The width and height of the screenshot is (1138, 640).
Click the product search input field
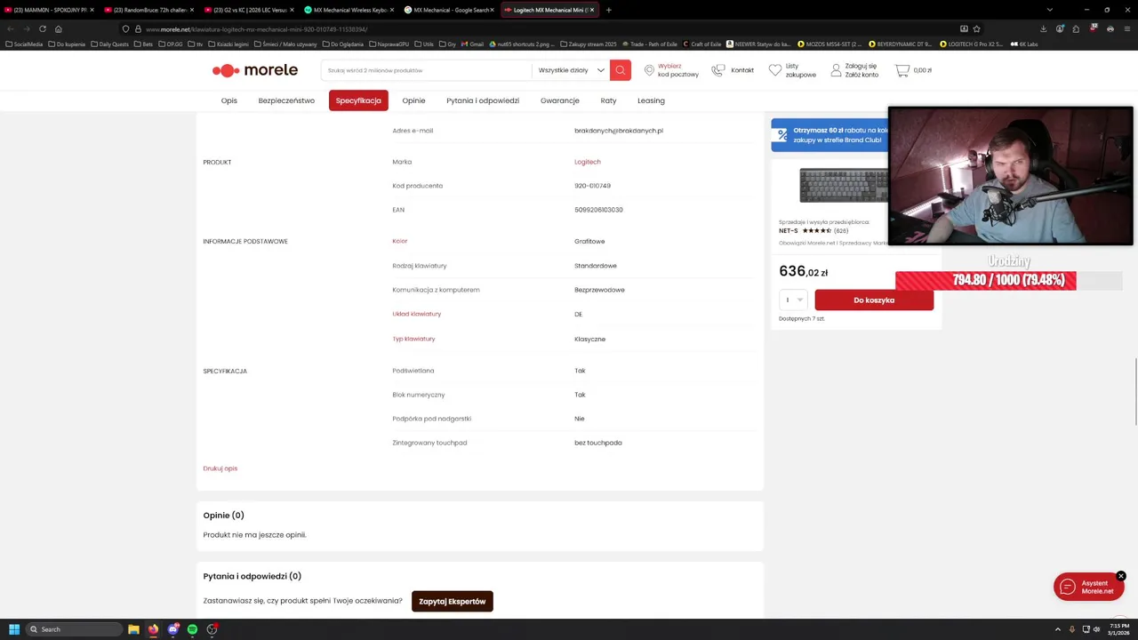tap(427, 70)
